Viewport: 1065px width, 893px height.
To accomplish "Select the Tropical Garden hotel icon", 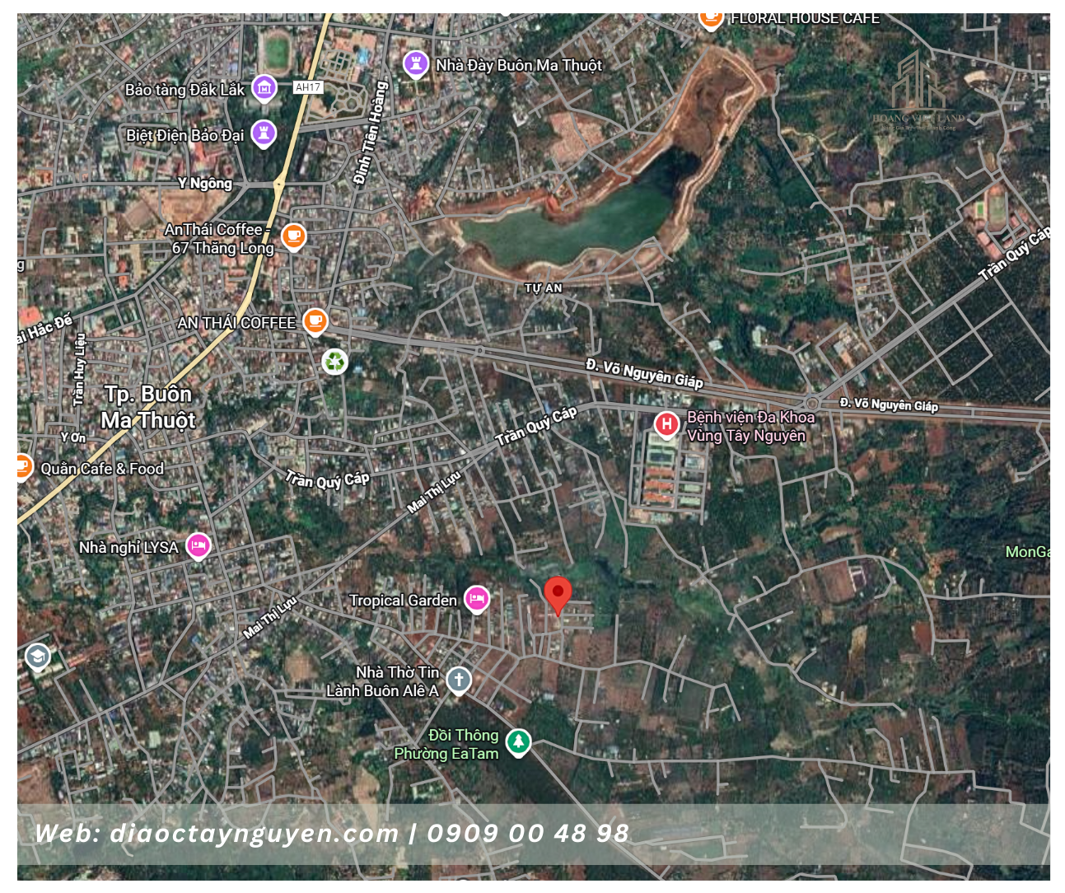I will pyautogui.click(x=476, y=599).
